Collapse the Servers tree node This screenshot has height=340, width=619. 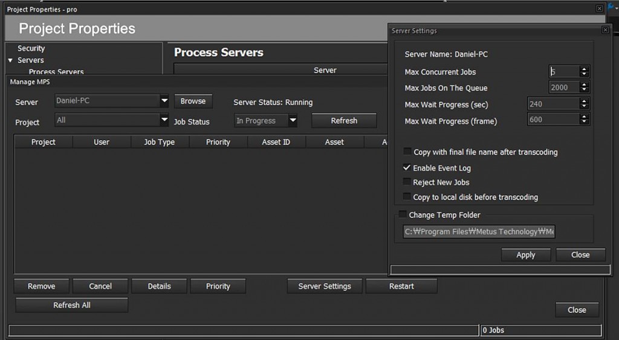[10, 60]
